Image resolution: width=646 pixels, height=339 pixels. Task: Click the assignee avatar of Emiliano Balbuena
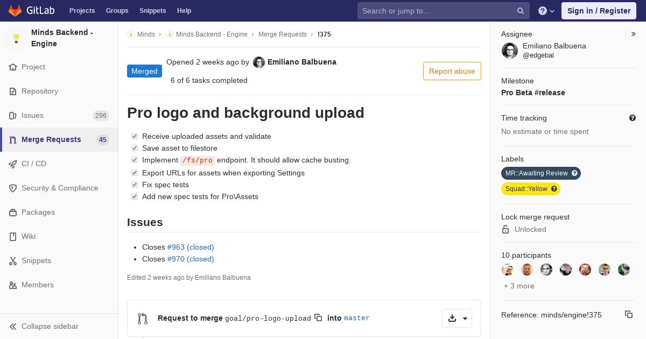coord(510,51)
